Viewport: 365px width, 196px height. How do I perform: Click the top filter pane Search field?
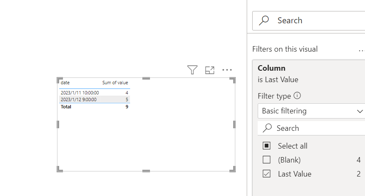(x=309, y=21)
